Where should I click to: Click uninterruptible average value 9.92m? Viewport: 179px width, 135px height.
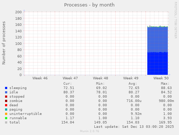(x=136, y=114)
